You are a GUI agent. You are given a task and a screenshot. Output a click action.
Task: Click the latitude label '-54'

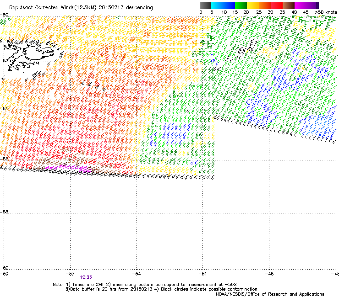pos(4,108)
